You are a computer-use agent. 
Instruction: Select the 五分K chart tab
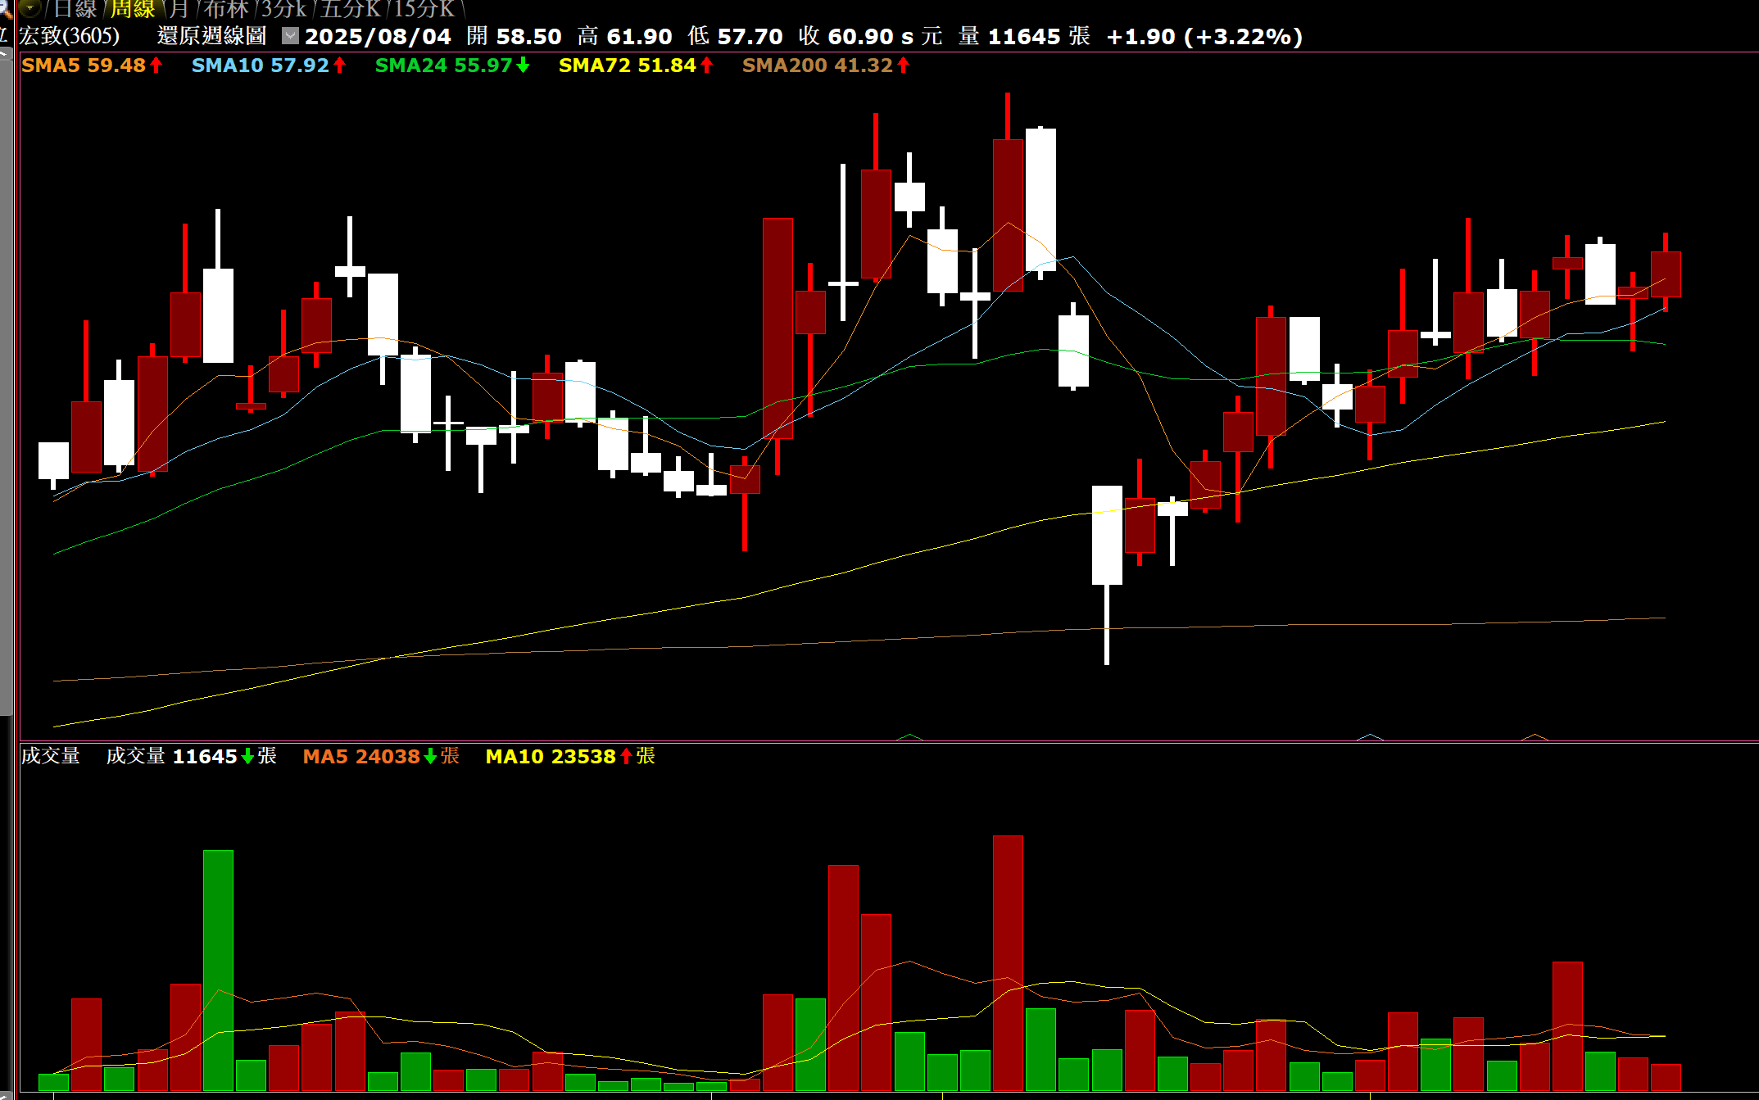[x=351, y=9]
